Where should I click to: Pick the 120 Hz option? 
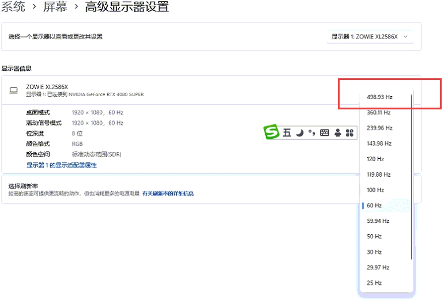tap(385, 159)
